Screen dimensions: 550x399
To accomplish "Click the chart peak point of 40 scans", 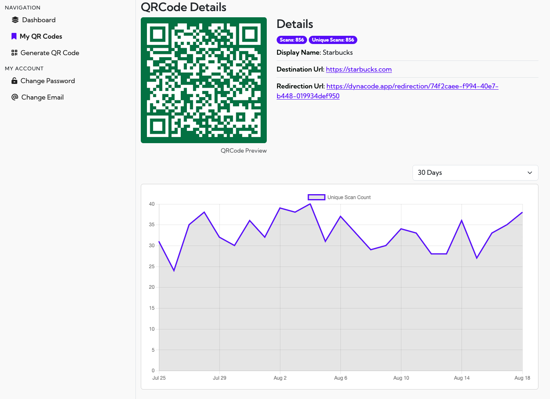I will (310, 204).
